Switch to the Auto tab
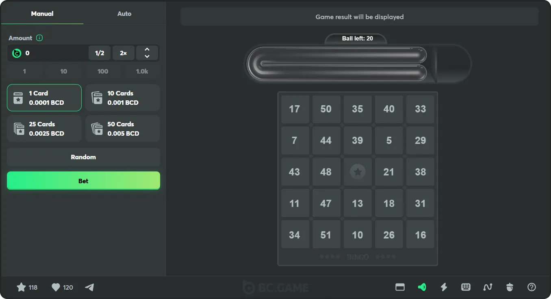The image size is (551, 299). [124, 13]
